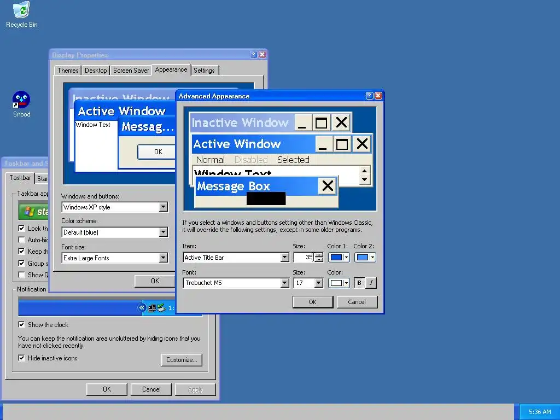Click the Active Window title bar in preview
Screen dimensions: 560x420
pyautogui.click(x=254, y=144)
